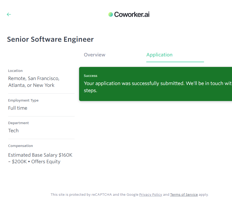Image resolution: width=232 pixels, height=201 pixels.
Task: Click the Department label
Action: pyautogui.click(x=18, y=123)
